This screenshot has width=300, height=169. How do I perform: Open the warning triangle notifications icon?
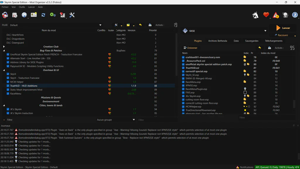(276, 15)
